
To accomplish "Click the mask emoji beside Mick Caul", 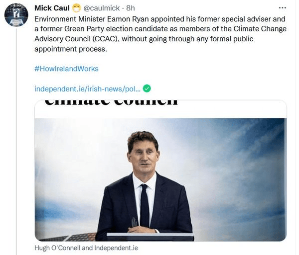I will pos(76,8).
